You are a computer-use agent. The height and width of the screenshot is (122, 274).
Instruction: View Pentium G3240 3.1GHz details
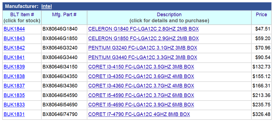(x=143, y=48)
